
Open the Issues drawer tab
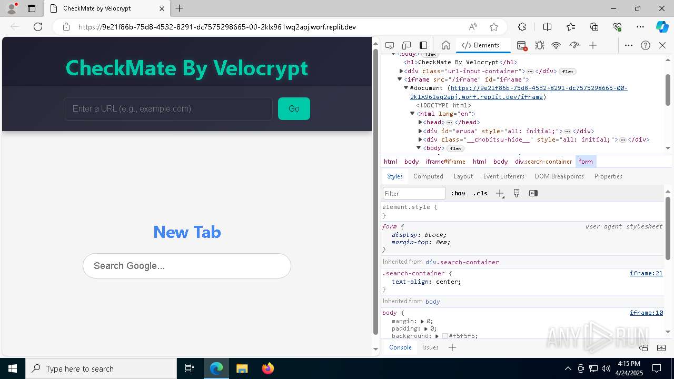pos(430,347)
